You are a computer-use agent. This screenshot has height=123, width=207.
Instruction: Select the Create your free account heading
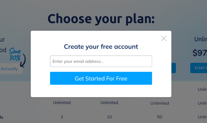tap(101, 47)
